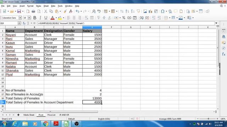
Task: Toggle Align Left
Action: (x=68, y=18)
